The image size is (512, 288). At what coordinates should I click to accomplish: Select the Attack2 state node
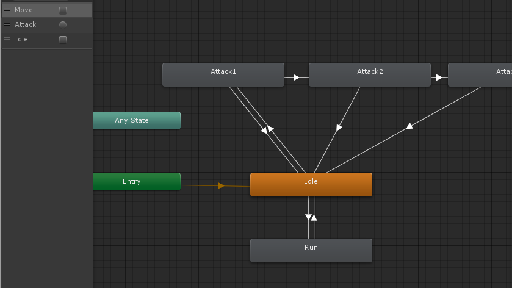pos(370,75)
